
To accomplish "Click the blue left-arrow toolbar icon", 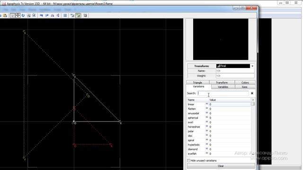I will pyautogui.click(x=41, y=16).
